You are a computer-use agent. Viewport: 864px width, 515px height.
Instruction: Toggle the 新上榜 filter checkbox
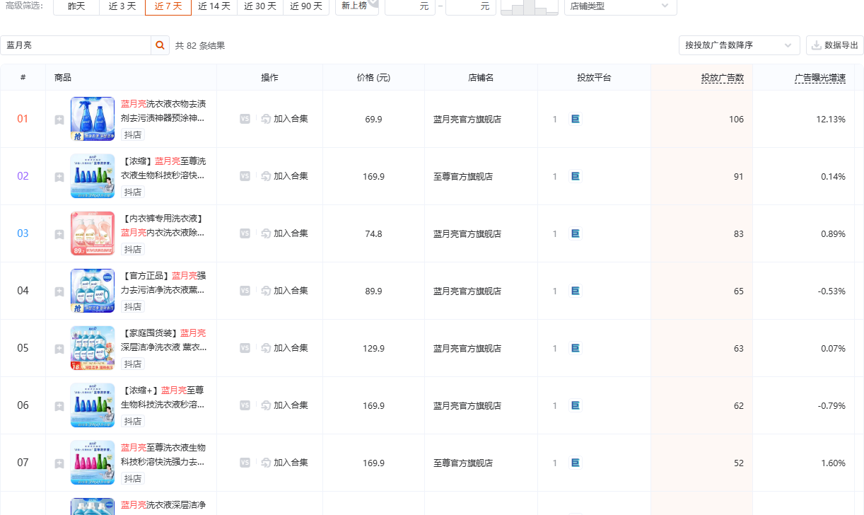click(356, 6)
